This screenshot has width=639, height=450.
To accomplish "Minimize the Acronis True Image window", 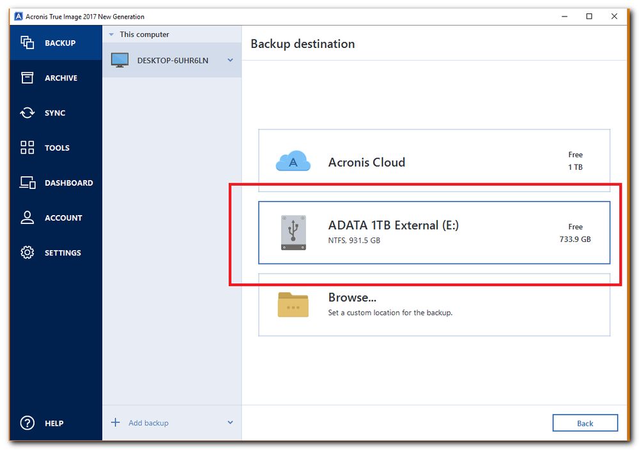I will pos(564,17).
